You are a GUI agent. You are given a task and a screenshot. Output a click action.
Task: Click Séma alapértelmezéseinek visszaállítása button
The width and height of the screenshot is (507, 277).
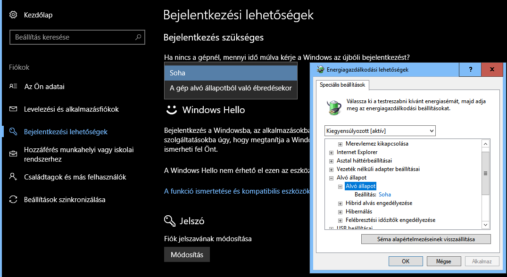[x=426, y=239]
